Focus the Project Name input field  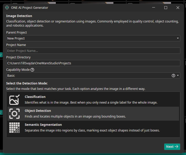click(x=93, y=51)
